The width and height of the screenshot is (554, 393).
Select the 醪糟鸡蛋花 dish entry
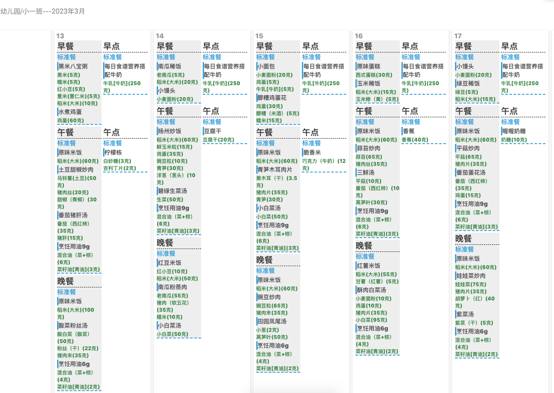(x=272, y=98)
